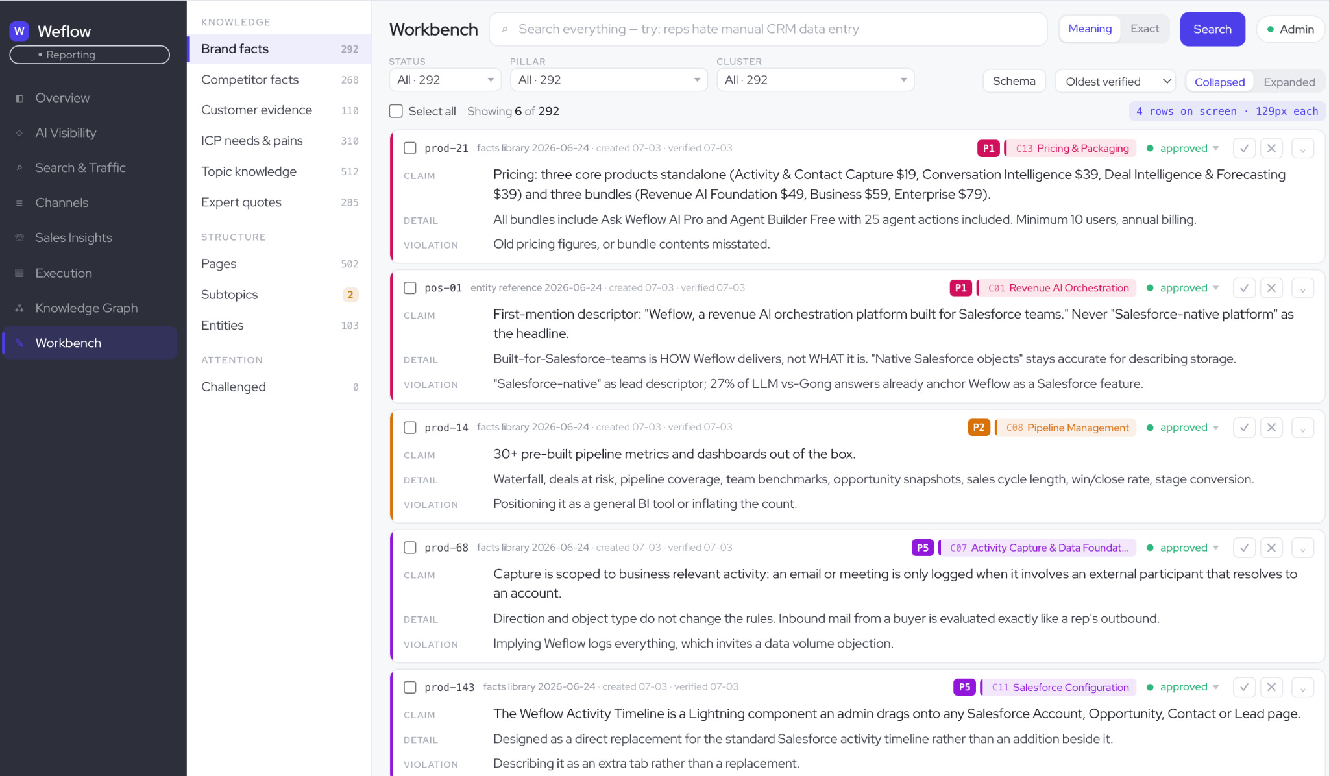Image resolution: width=1329 pixels, height=776 pixels.
Task: Open the Cluster filter dropdown
Action: [815, 80]
